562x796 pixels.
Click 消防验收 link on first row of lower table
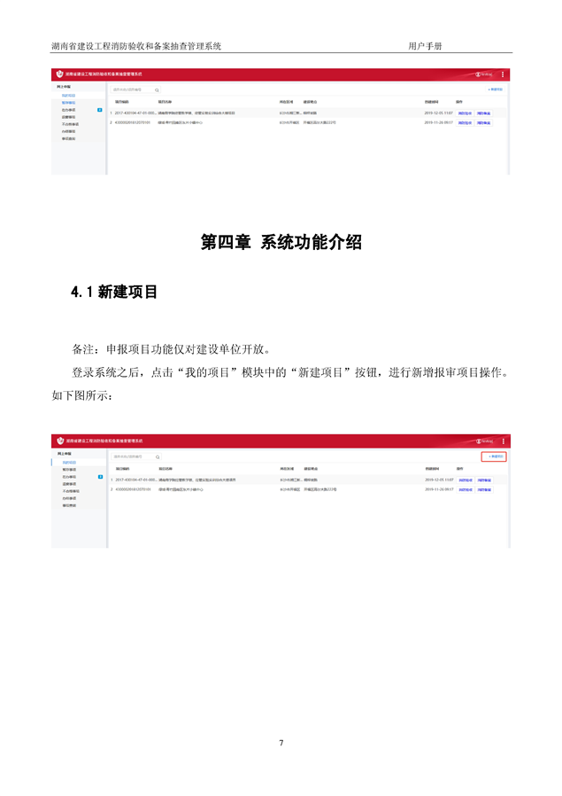(x=465, y=480)
